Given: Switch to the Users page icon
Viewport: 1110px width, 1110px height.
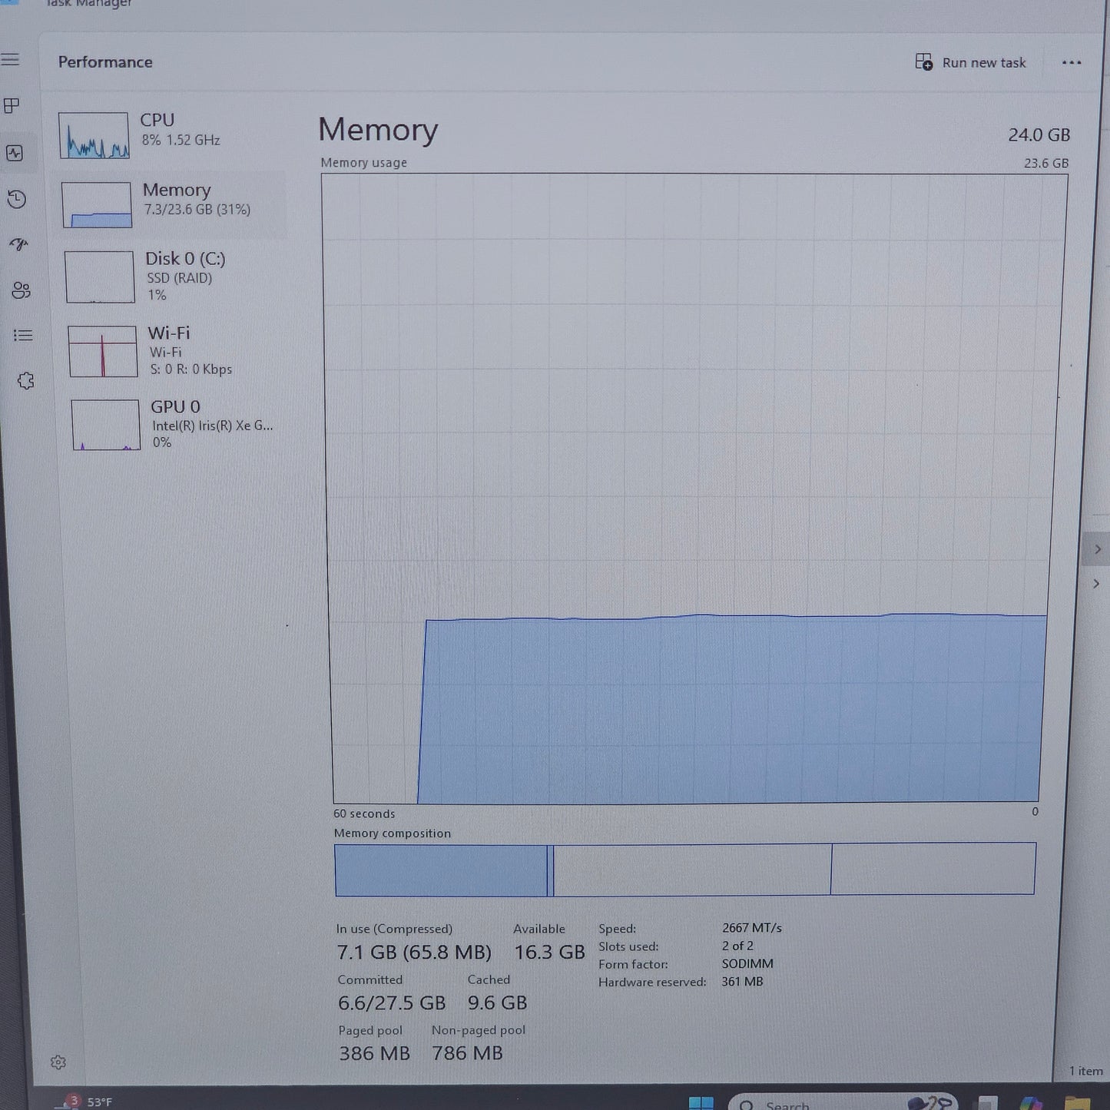Looking at the screenshot, I should point(21,290).
